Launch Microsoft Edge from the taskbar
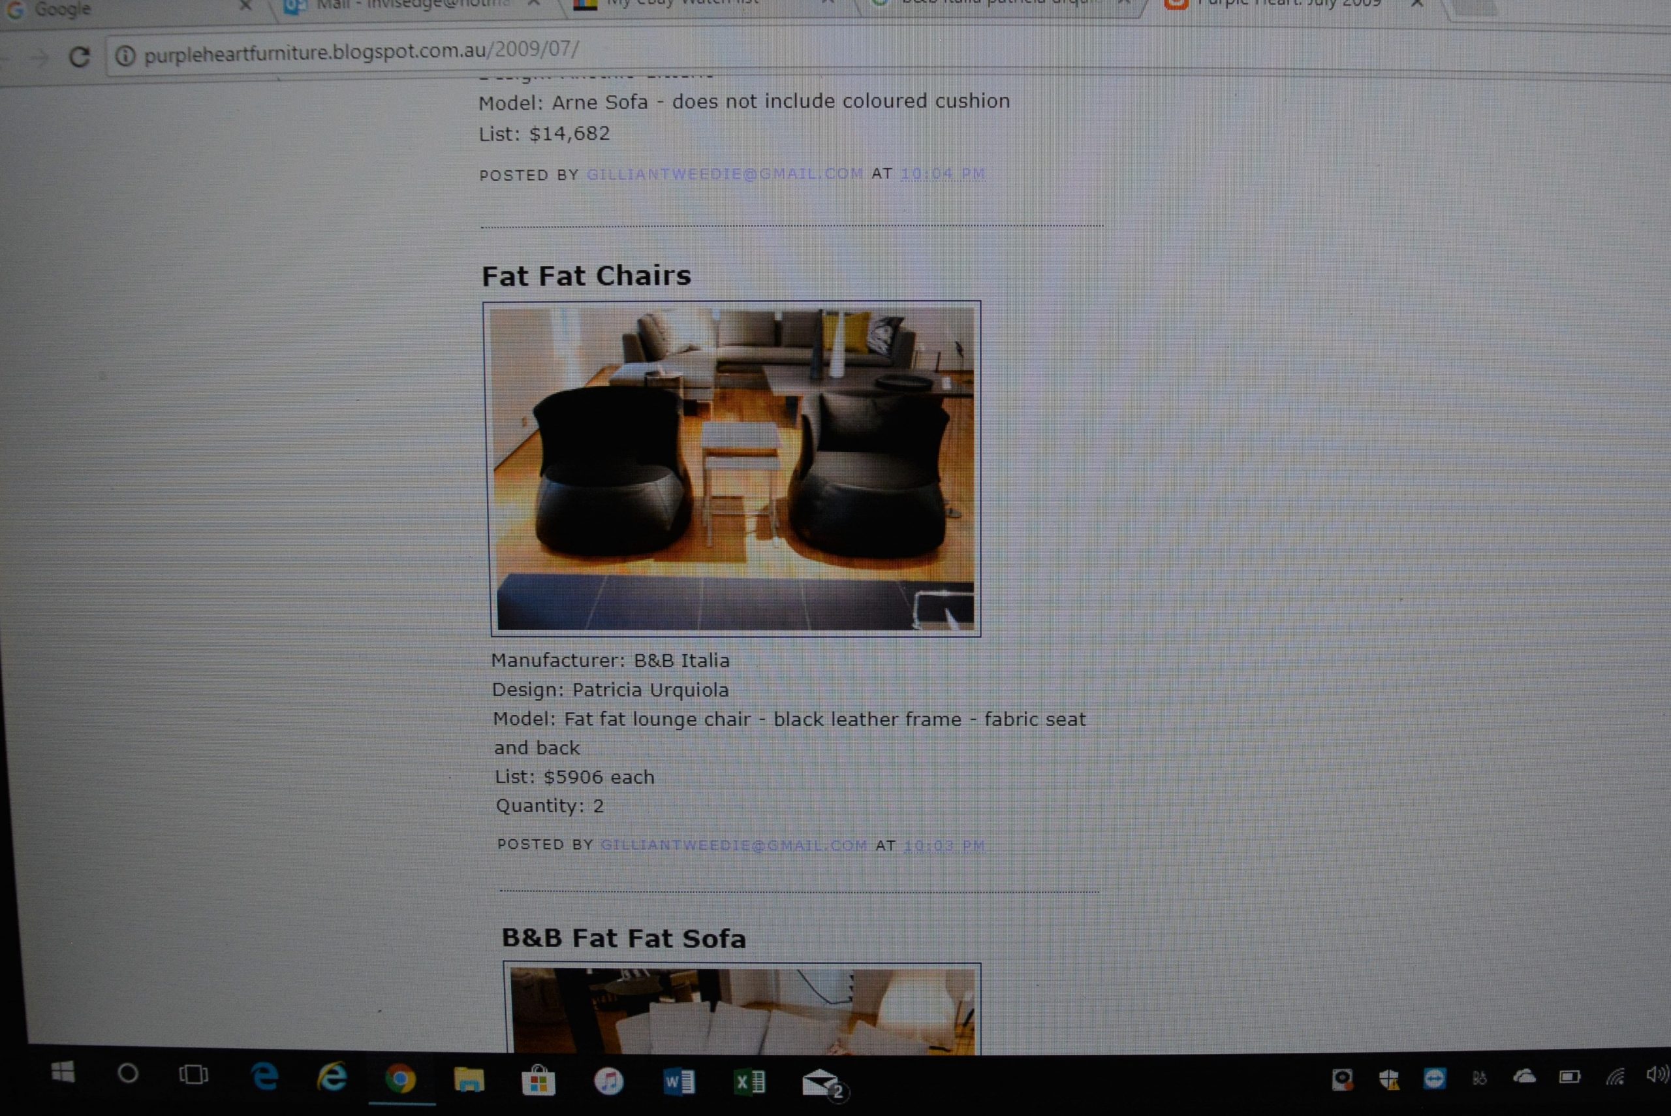Screen dimensions: 1671x1116 264,1077
